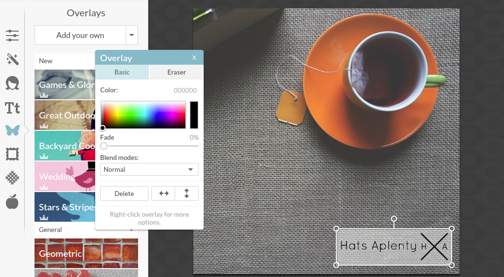Close the Overlay properties panel

(194, 58)
